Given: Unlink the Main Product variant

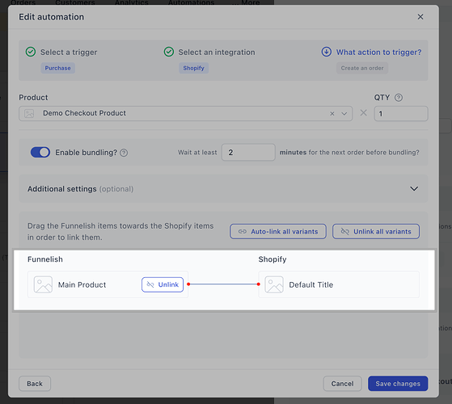Looking at the screenshot, I should 163,284.
